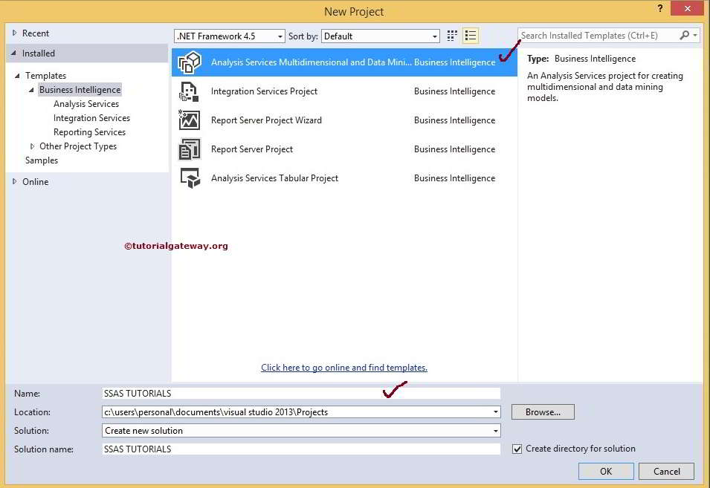Toggle the list view for templates
This screenshot has width=710, height=488.
point(470,35)
